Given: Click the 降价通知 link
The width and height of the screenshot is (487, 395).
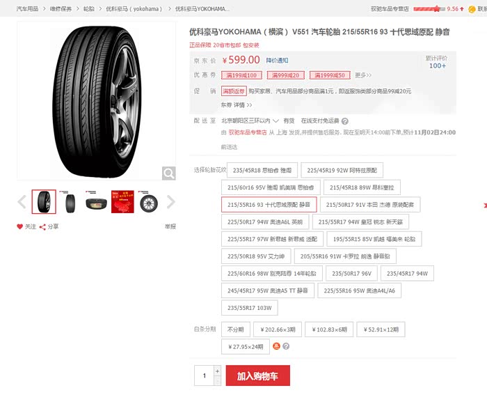Looking at the screenshot, I should click(x=277, y=61).
